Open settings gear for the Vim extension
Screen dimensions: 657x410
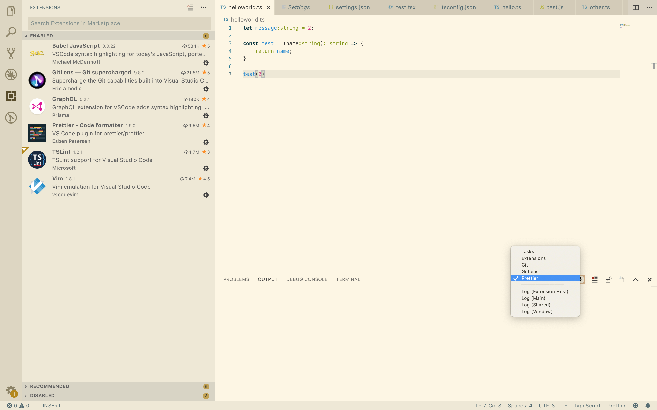206,195
